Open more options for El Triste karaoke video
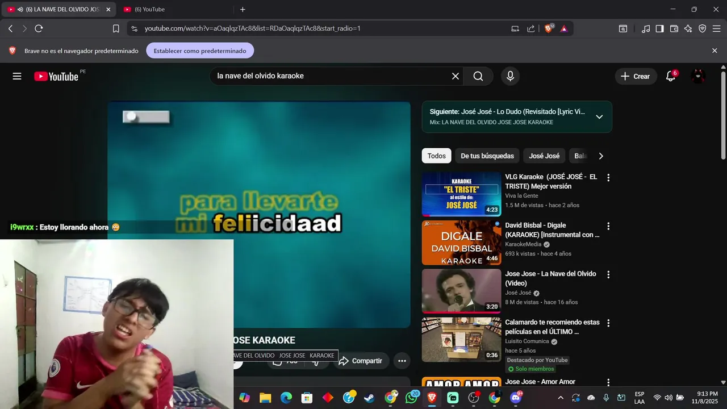The image size is (727, 409). tap(608, 178)
